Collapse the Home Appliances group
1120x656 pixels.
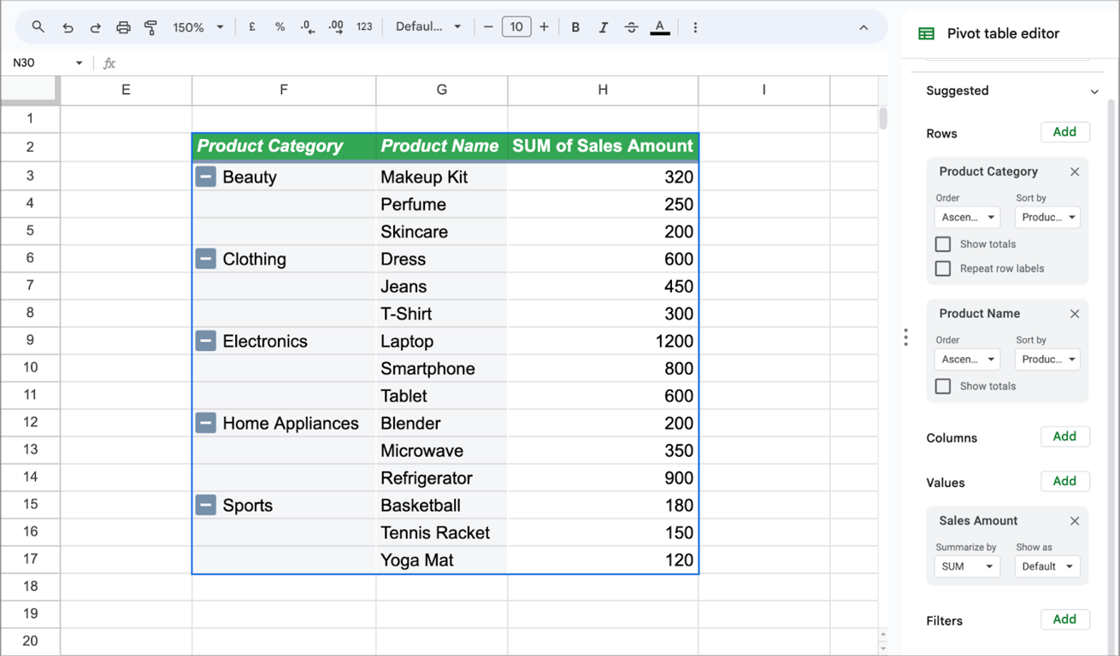(205, 422)
